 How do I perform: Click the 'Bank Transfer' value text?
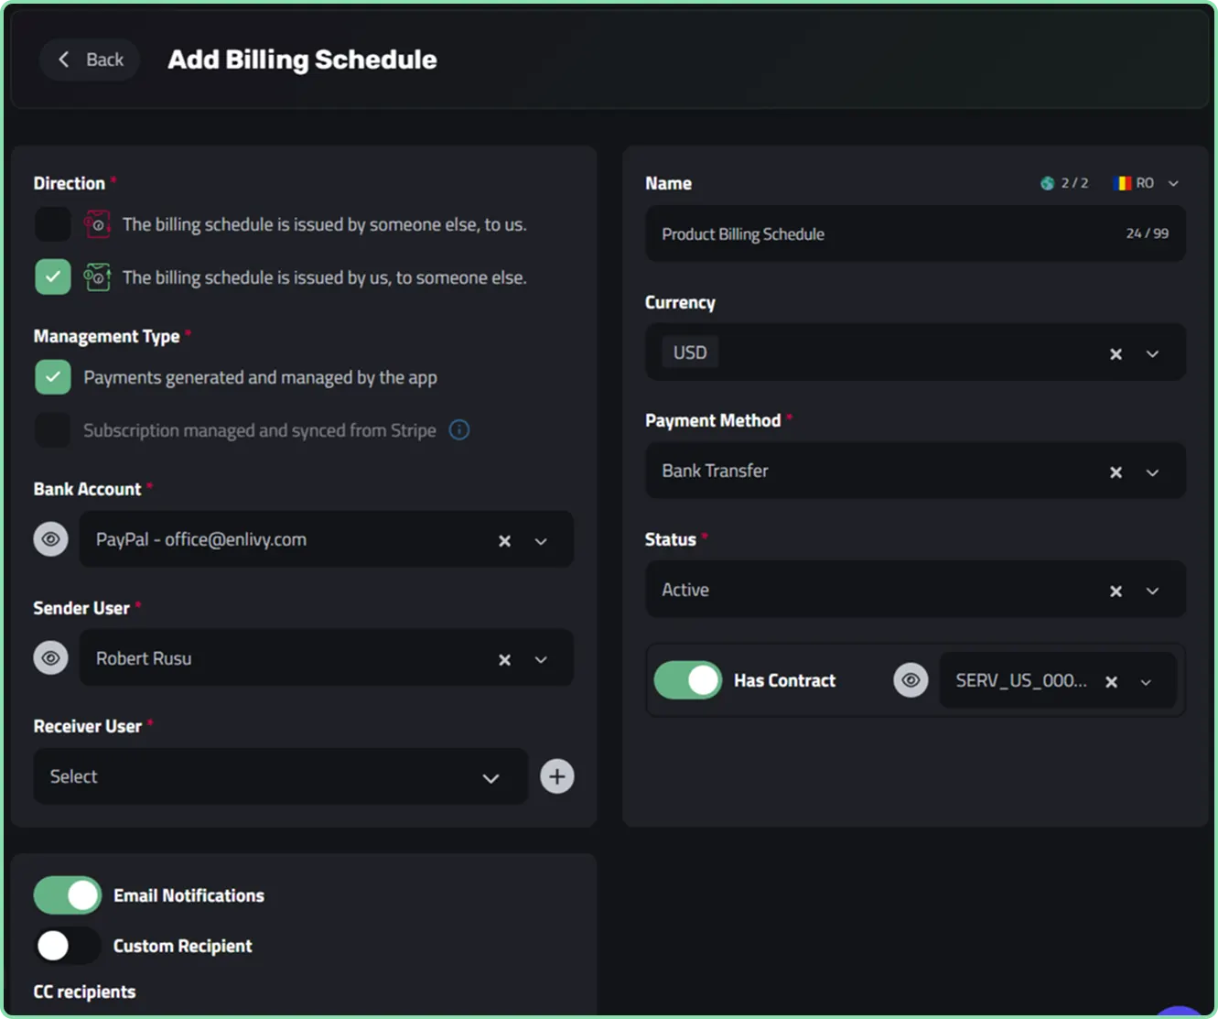pos(715,471)
